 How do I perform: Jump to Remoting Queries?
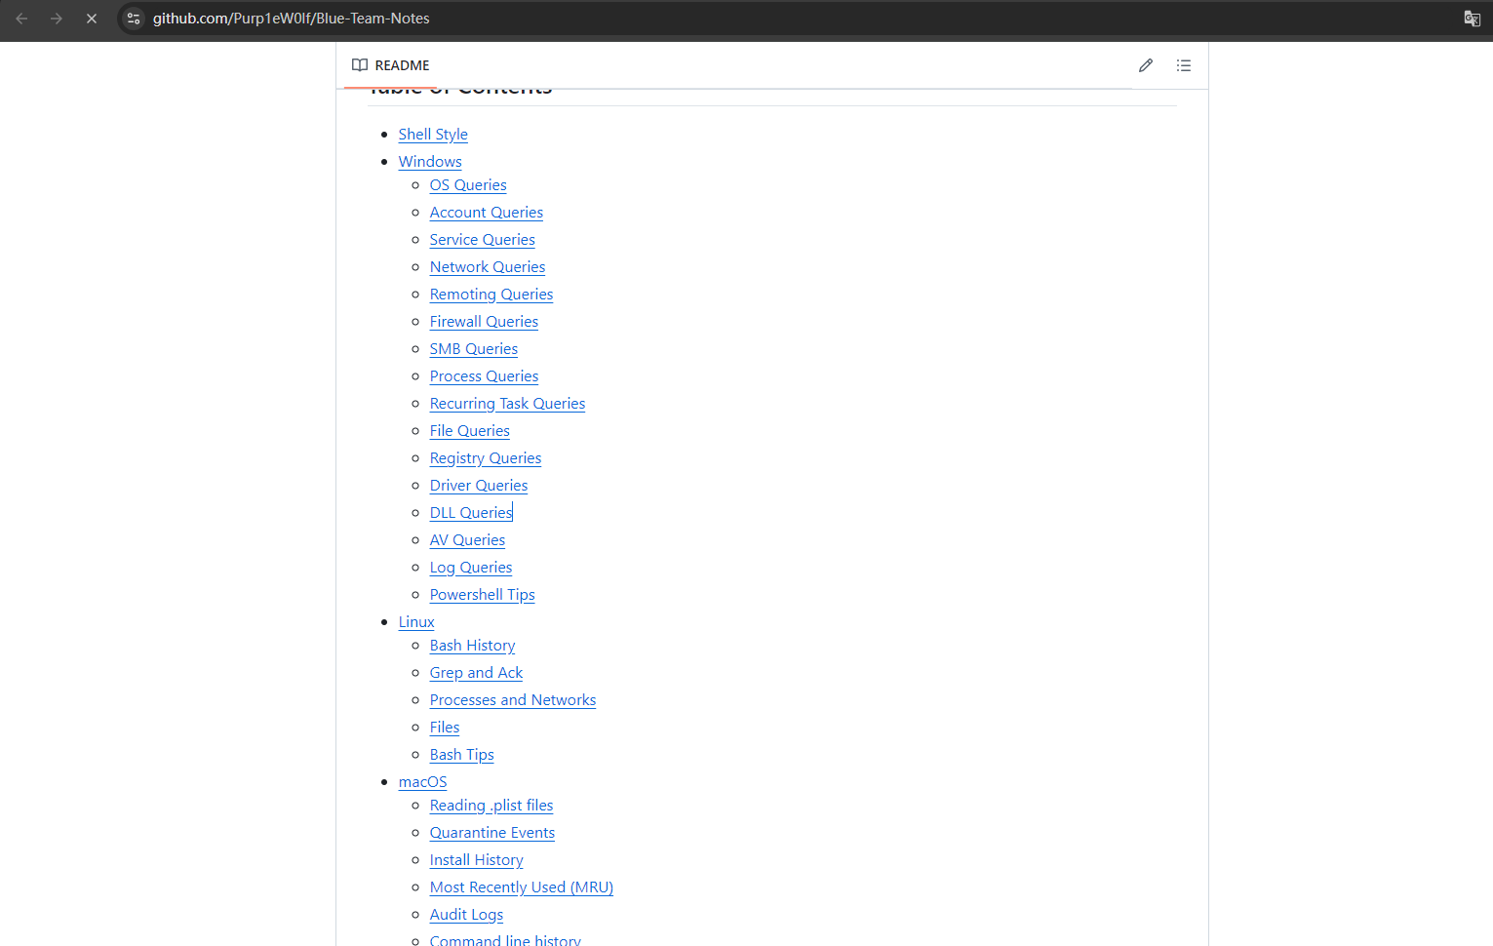491,295
